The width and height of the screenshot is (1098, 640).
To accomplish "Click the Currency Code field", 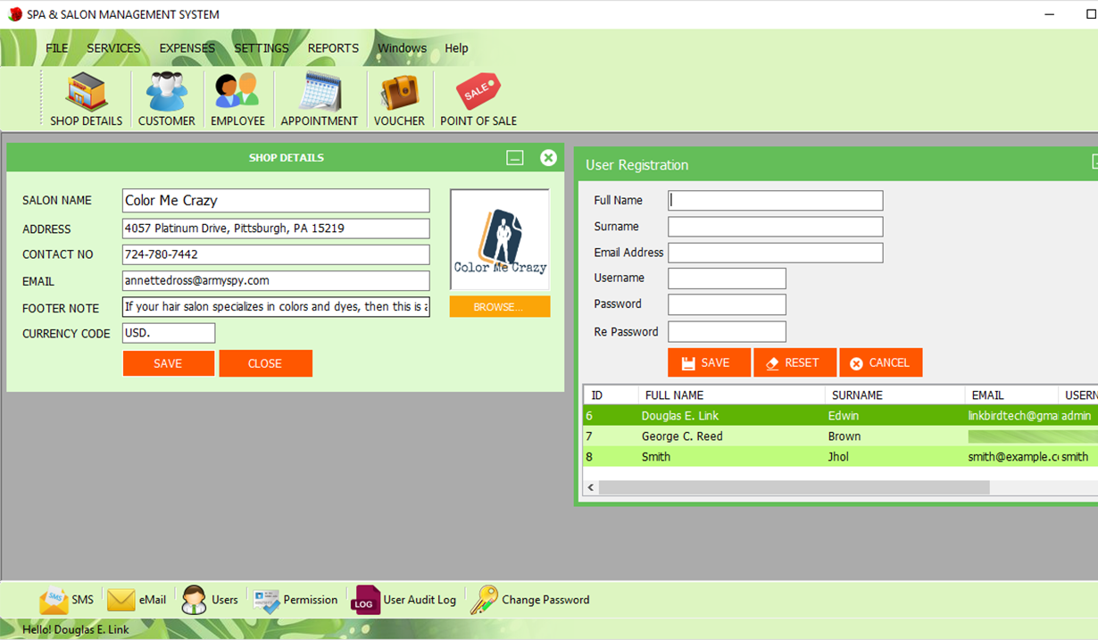I will [169, 333].
